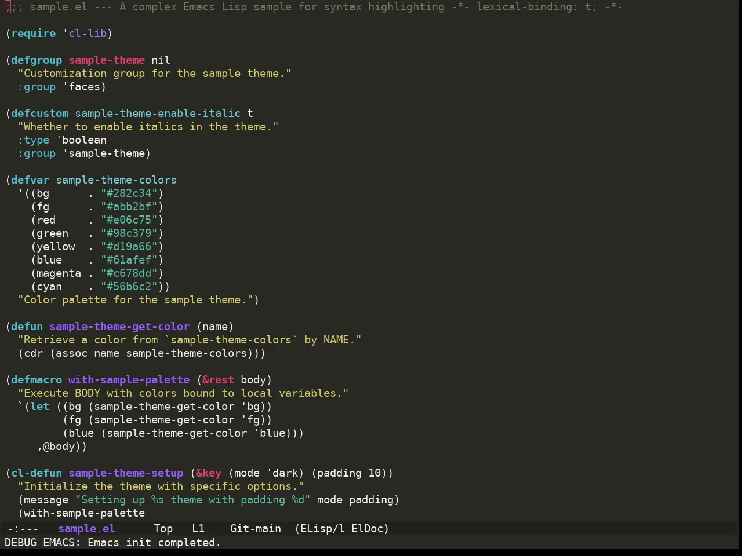This screenshot has height=556, width=742.
Task: Click the 'yellow' key in the color alist
Action: 56,247
